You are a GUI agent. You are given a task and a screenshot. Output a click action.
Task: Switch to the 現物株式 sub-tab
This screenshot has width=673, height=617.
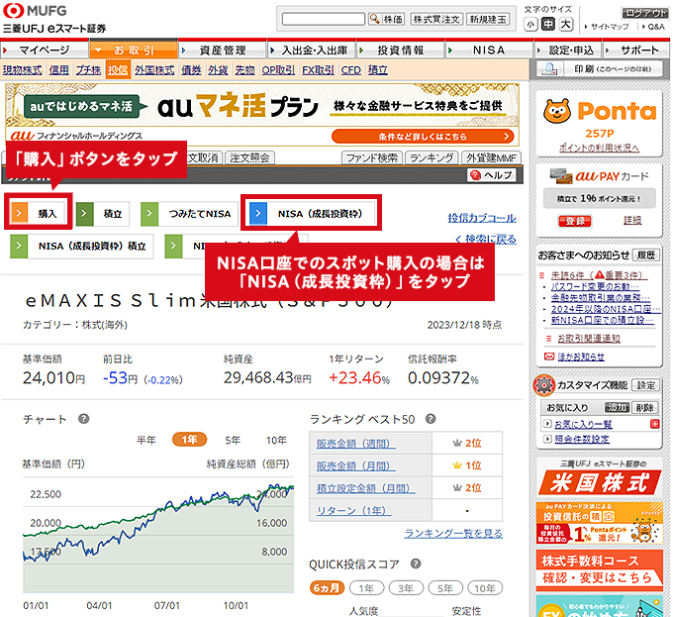coord(23,70)
